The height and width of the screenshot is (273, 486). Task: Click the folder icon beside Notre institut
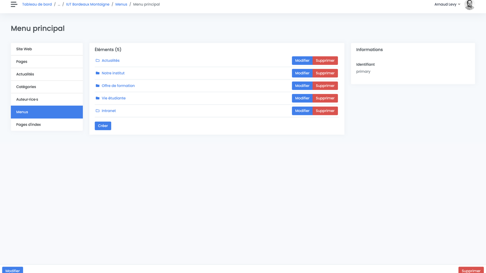(x=98, y=73)
